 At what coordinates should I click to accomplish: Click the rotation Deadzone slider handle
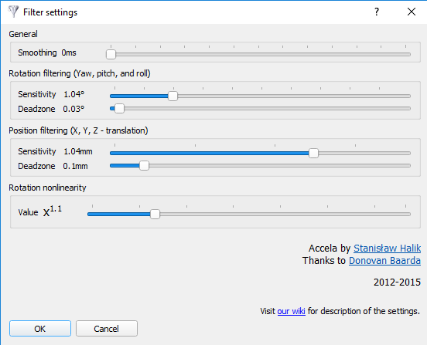119,108
